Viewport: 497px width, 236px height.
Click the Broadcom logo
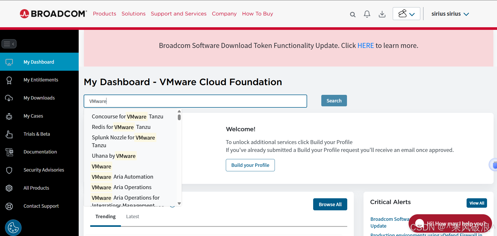tap(53, 14)
